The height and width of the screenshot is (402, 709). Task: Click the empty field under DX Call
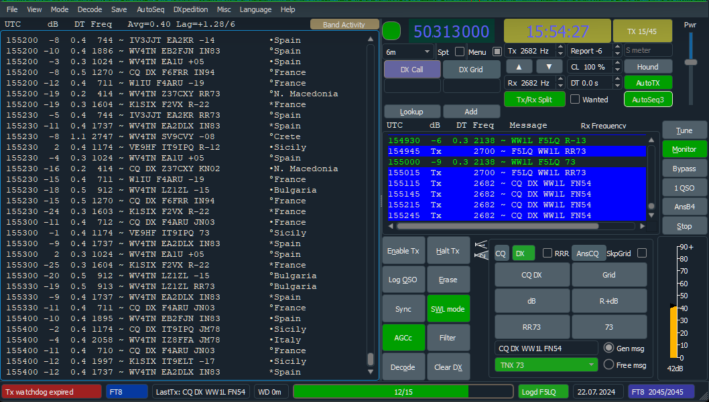coord(411,86)
